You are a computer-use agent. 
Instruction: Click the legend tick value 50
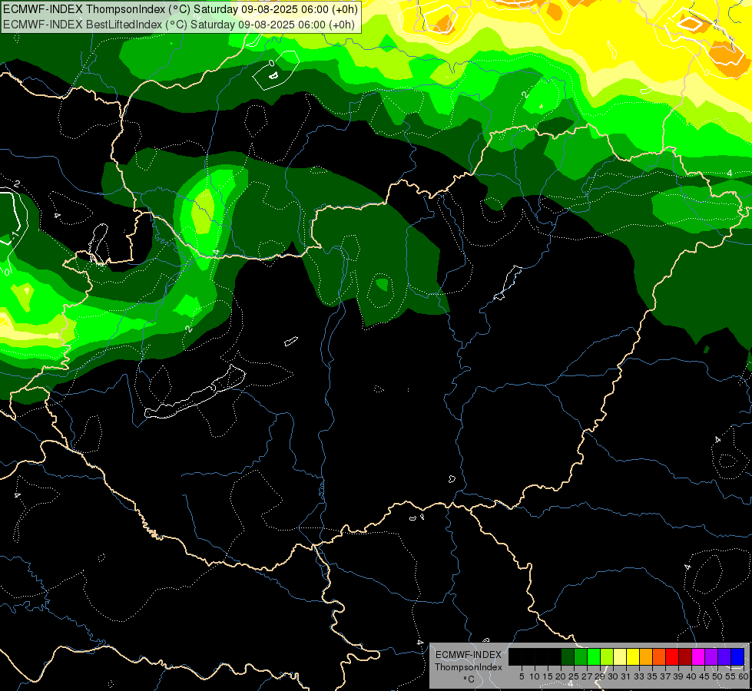click(x=718, y=676)
